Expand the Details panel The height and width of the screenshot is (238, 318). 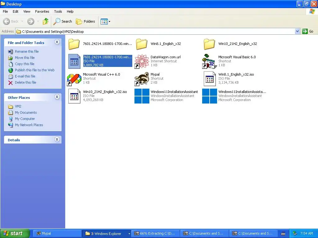(x=57, y=139)
